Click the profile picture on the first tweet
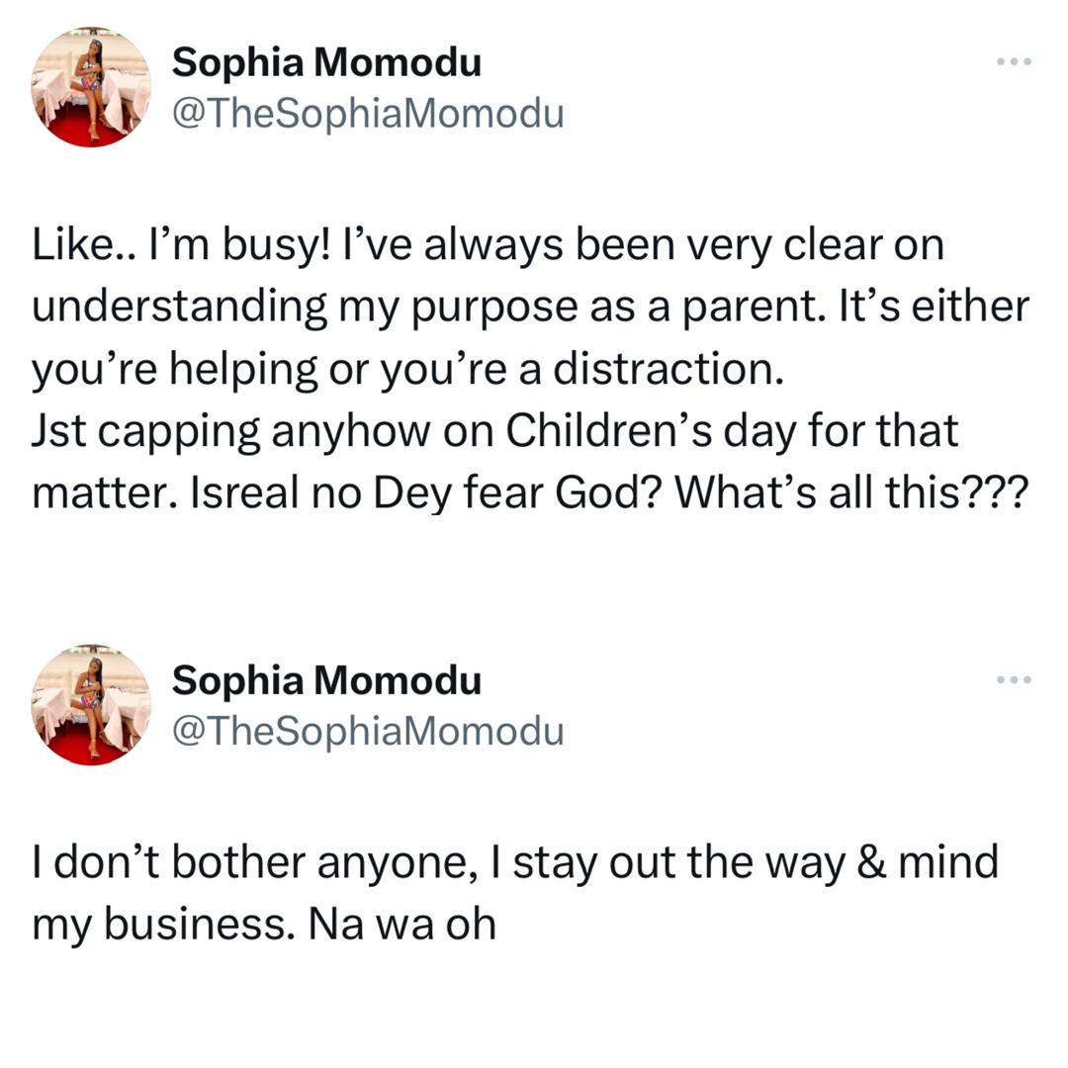Viewport: 1068px width, 1068px height. (91, 87)
